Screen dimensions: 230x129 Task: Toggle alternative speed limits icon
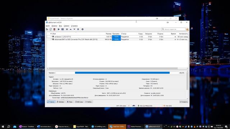134,106
